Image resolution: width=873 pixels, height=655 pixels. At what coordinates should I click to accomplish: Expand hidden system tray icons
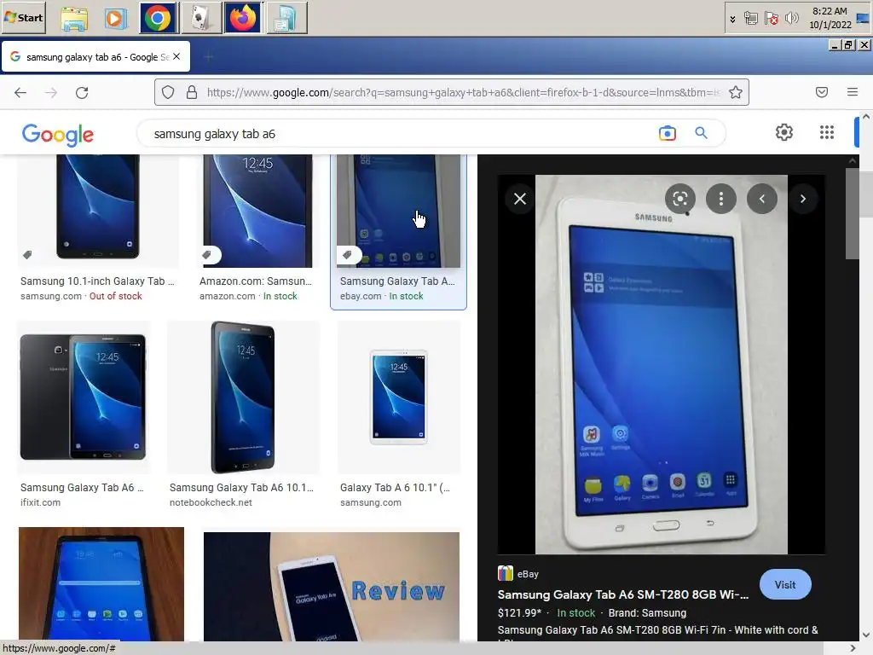click(732, 19)
